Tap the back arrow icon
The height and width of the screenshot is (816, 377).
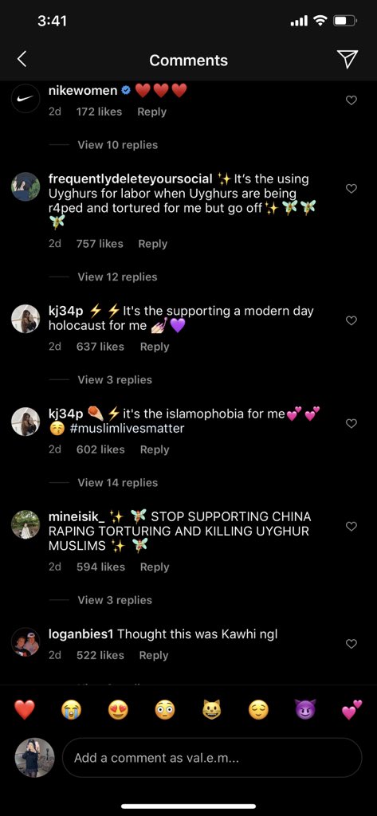pos(22,60)
